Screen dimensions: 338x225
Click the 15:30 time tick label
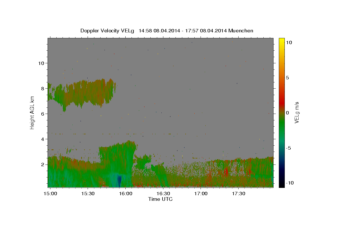coord(88,194)
